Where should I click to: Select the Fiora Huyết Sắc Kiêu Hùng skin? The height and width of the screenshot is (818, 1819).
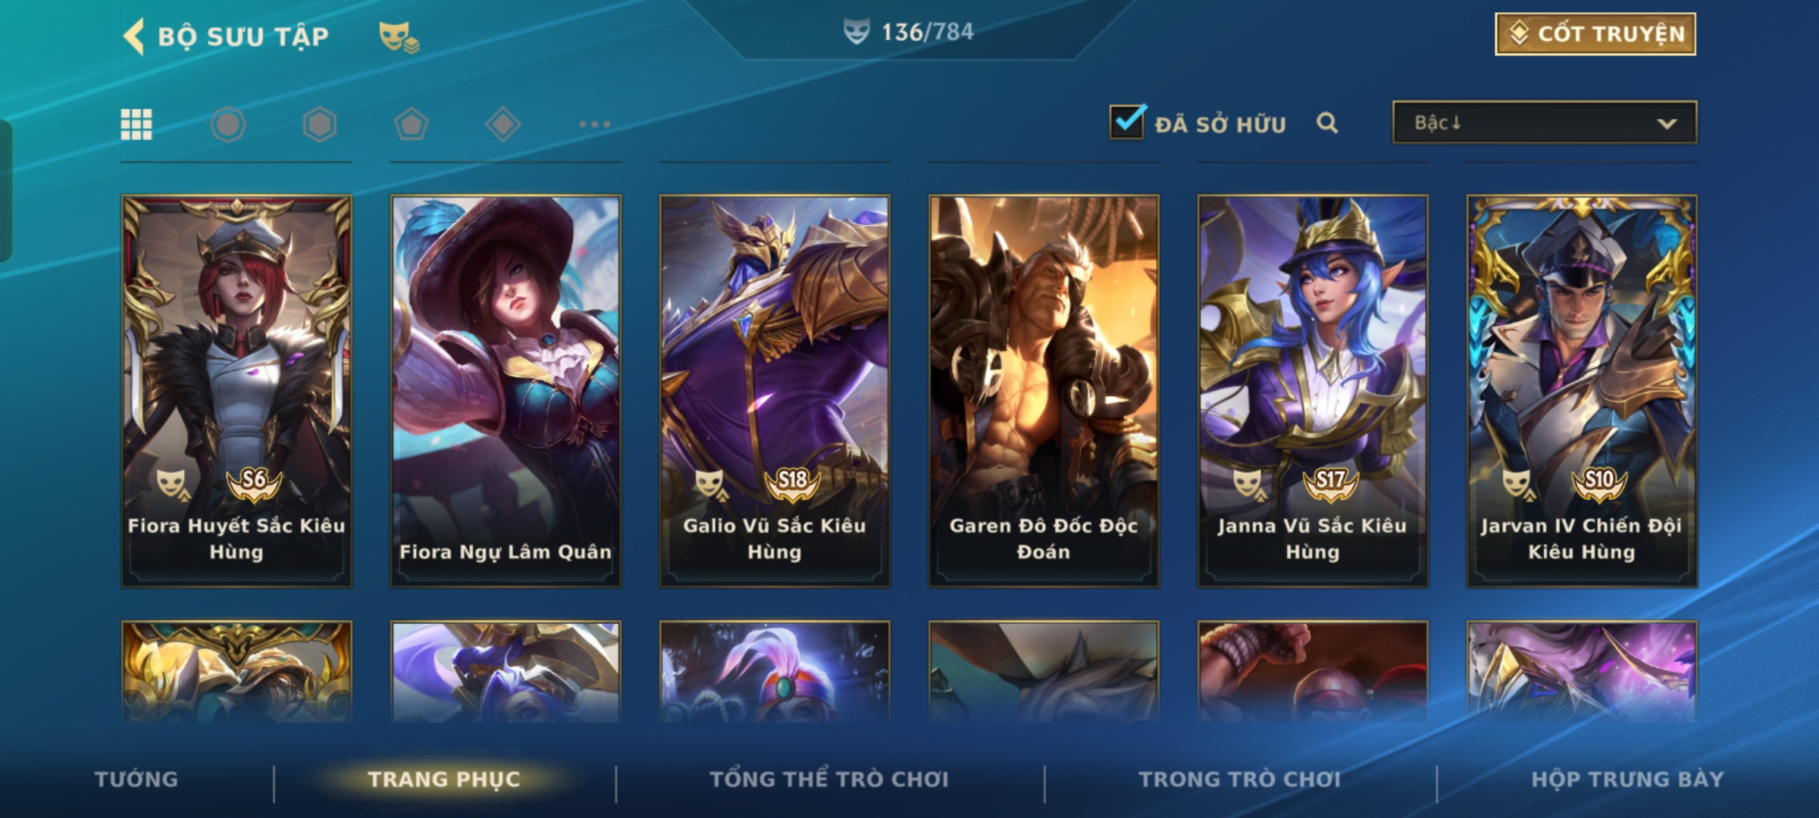coord(236,391)
